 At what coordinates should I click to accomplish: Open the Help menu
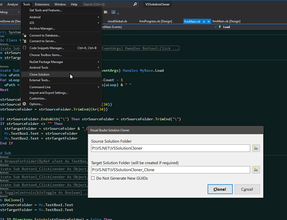click(74, 4)
